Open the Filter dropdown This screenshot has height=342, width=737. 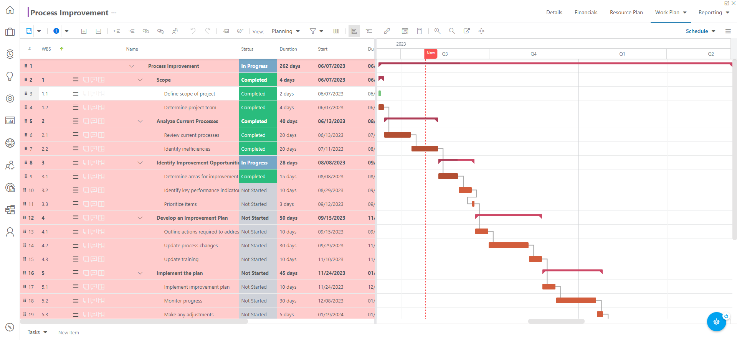click(x=317, y=31)
